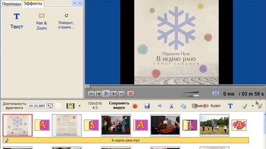Screen dimensions: 266x149
Task: Toggle fullscreen preview mode
Action: (216, 94)
